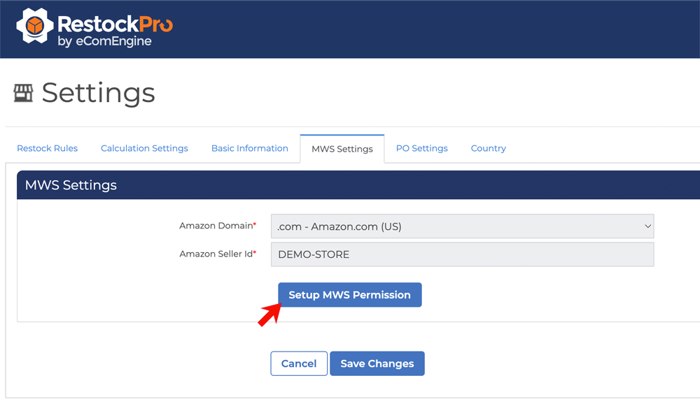The height and width of the screenshot is (406, 700).
Task: Focus the Amazon Seller Id input field
Action: [462, 254]
